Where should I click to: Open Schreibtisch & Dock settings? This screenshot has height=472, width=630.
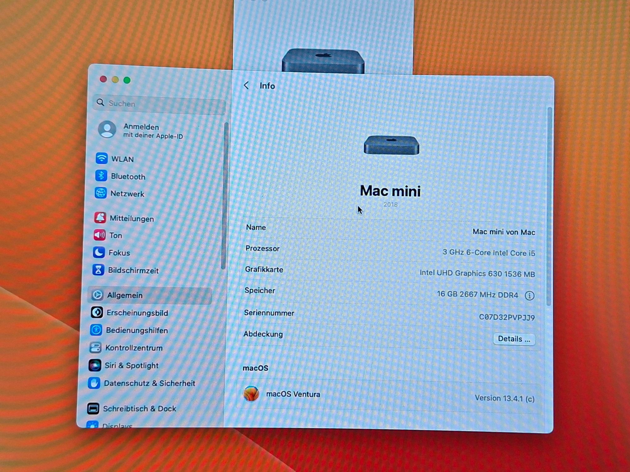tap(139, 408)
